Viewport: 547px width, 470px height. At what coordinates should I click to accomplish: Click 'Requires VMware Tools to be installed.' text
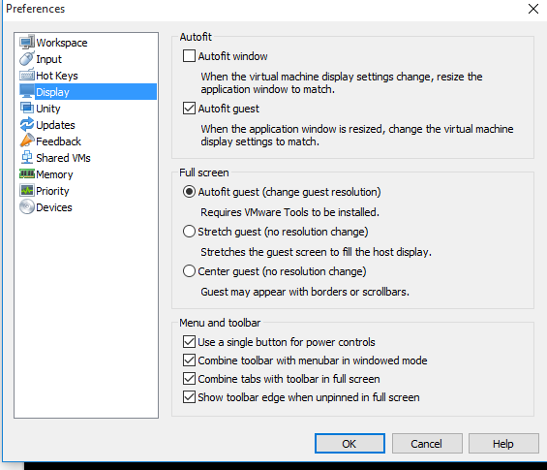pos(289,212)
